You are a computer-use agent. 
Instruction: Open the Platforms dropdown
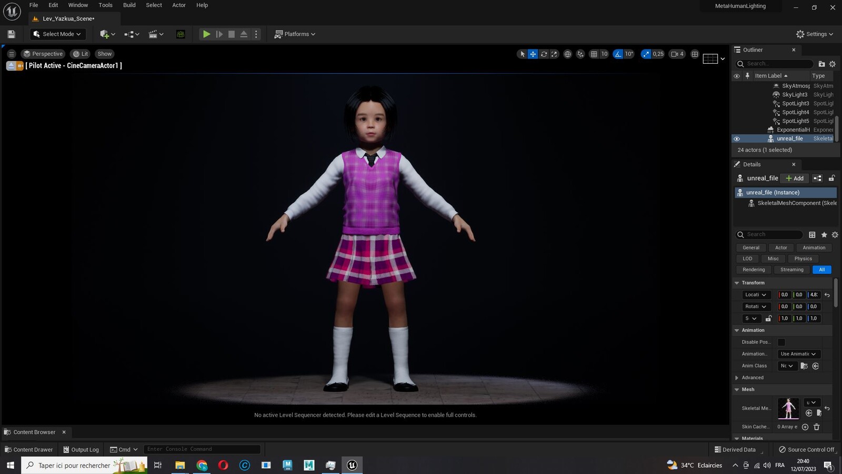295,34
